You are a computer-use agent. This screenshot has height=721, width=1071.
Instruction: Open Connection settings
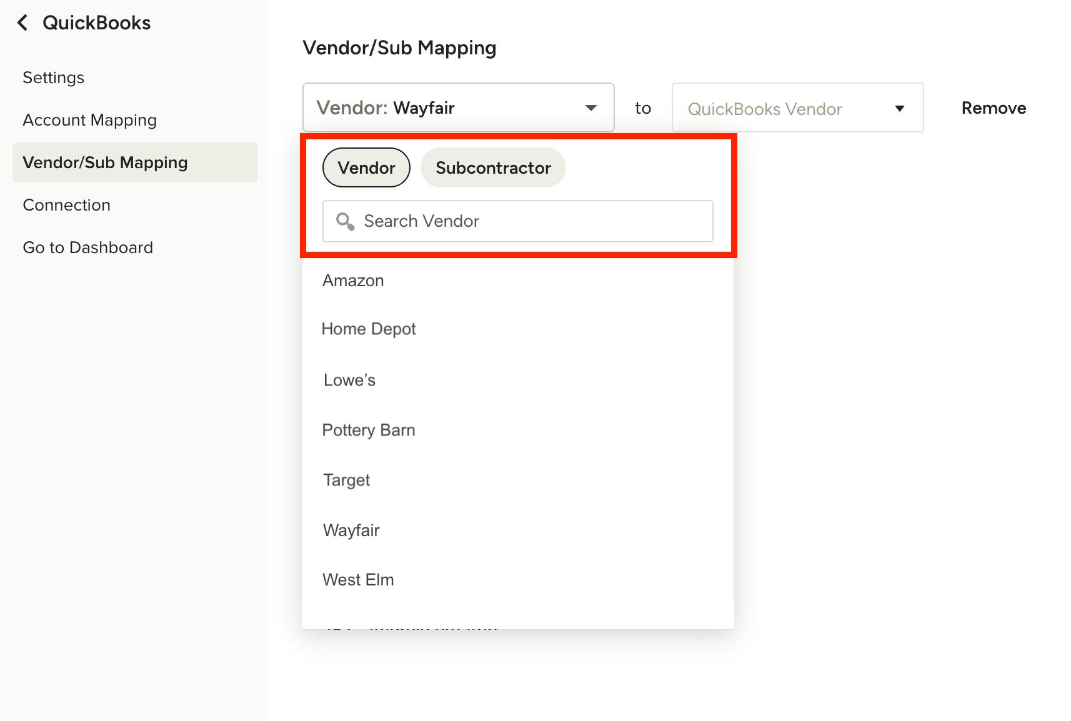(x=67, y=205)
